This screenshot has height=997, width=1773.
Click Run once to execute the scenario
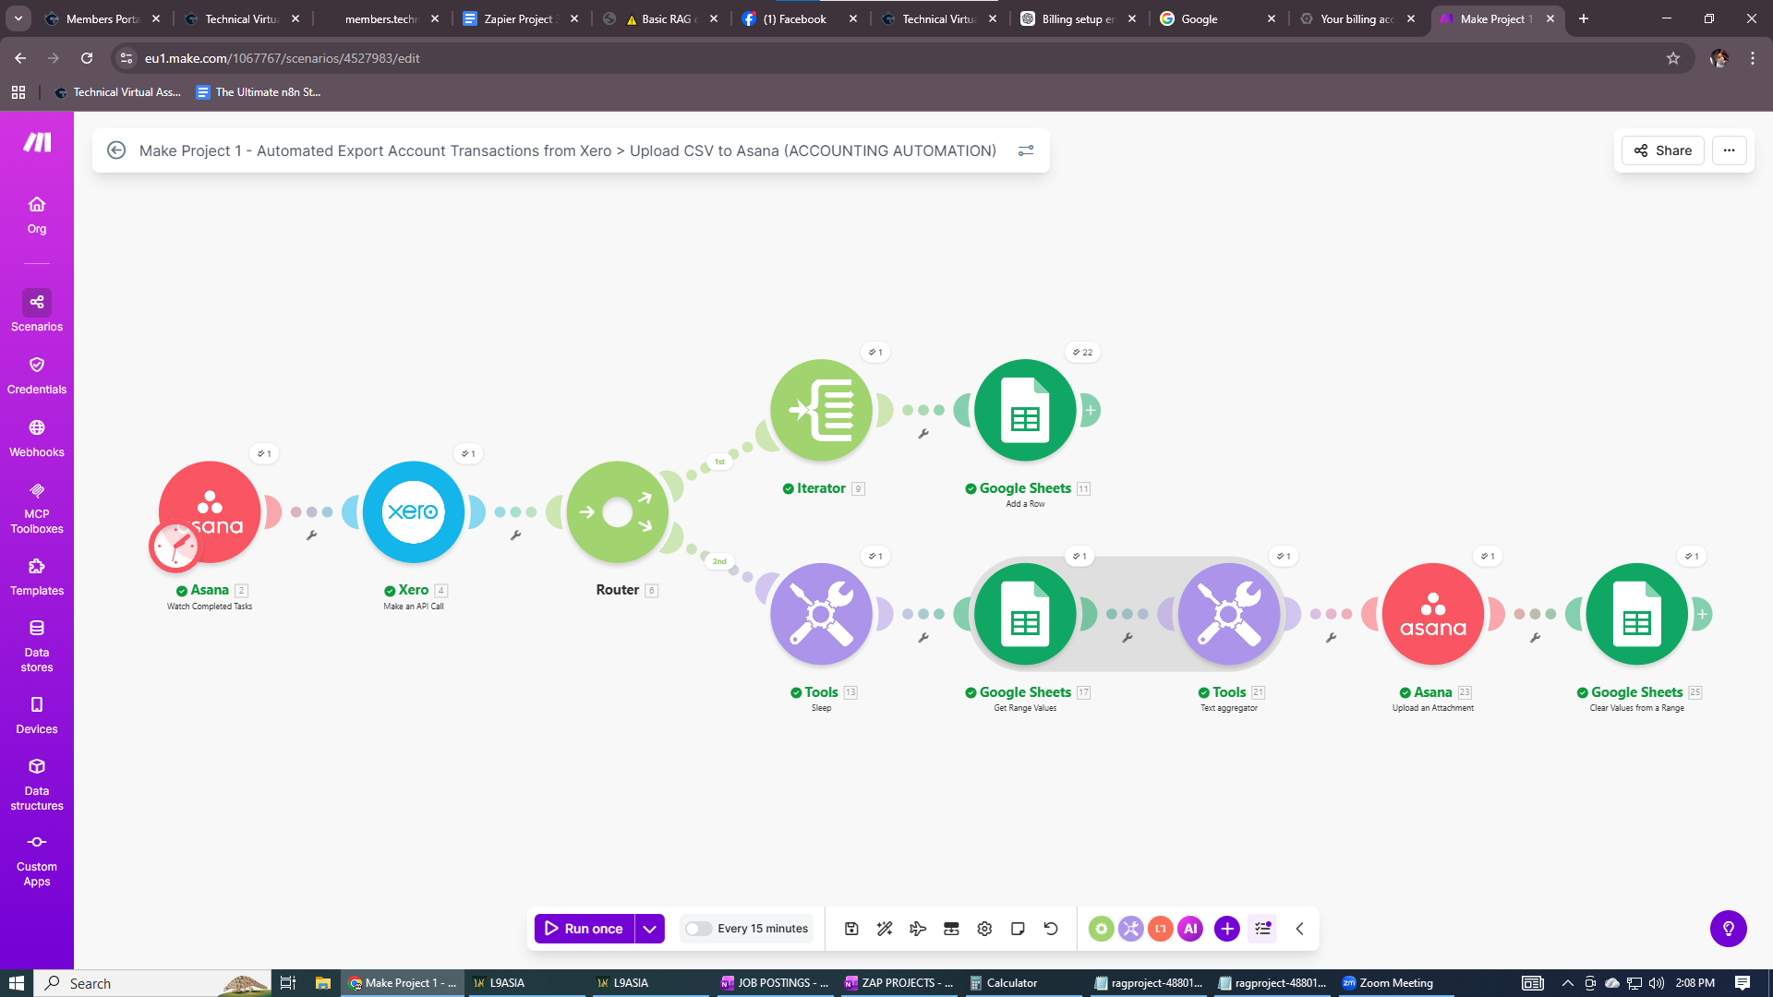pos(585,929)
